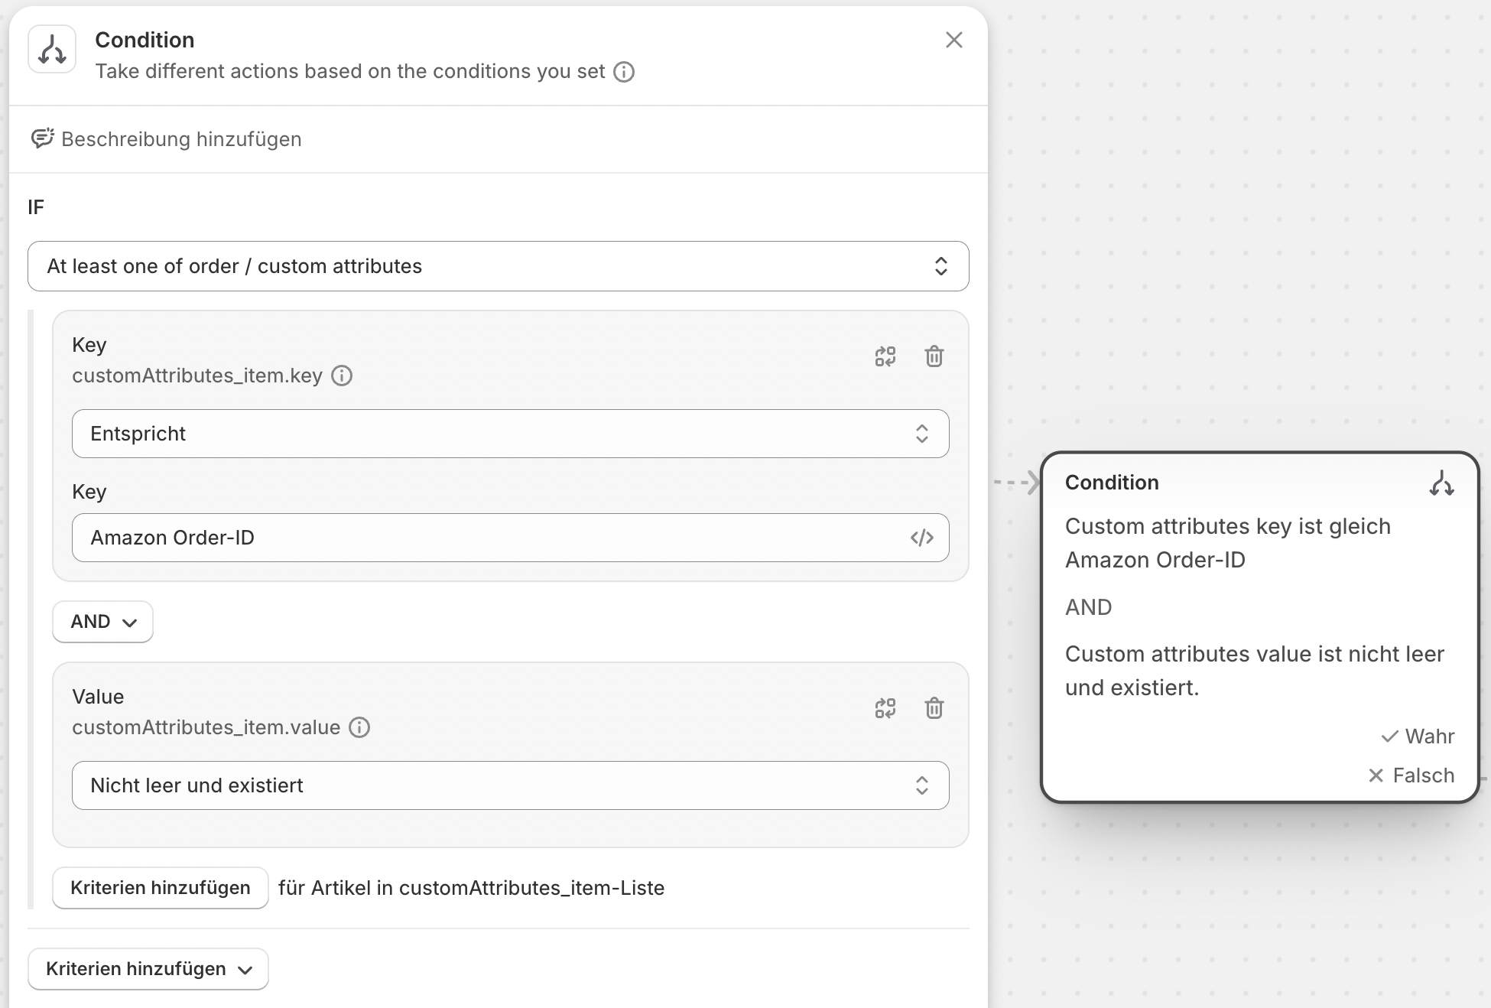Image resolution: width=1491 pixels, height=1008 pixels.
Task: Click swap icon for the Key criterion
Action: click(885, 356)
